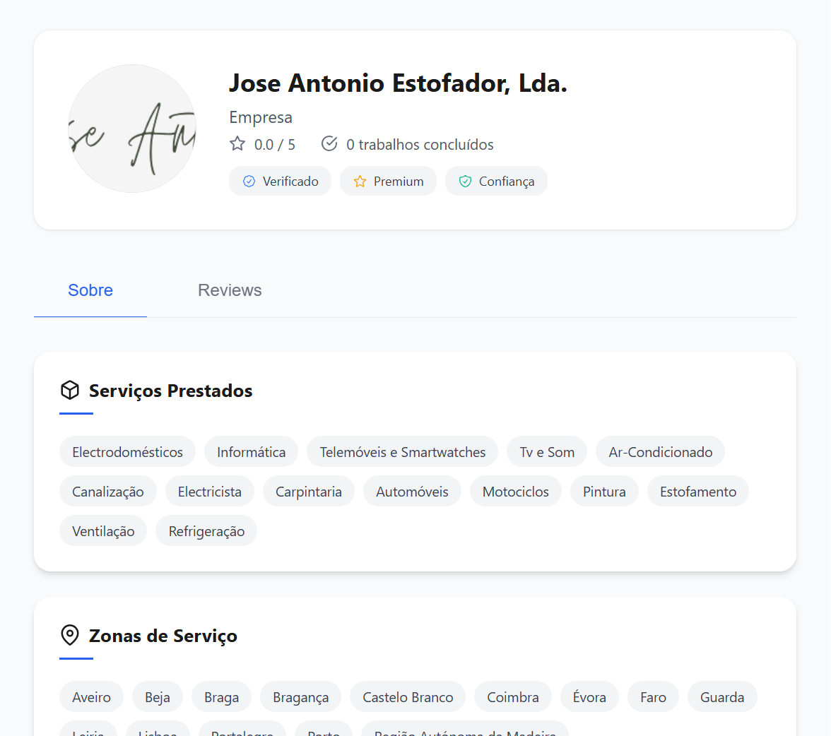This screenshot has width=831, height=736.
Task: Collapse the Electrodomésticos service tag
Action: click(x=127, y=451)
